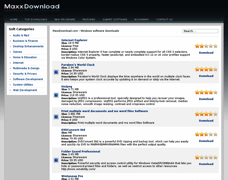The image size is (228, 180).
Task: Browse the Audio & Mp3 category
Action: pyautogui.click(x=21, y=35)
